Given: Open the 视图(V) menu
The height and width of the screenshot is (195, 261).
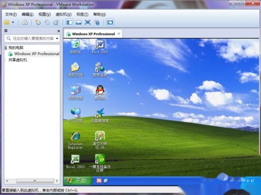Looking at the screenshot, I should pos(44,14).
